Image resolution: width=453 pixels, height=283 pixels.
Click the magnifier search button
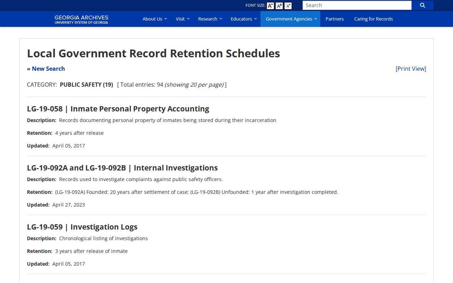(423, 5)
